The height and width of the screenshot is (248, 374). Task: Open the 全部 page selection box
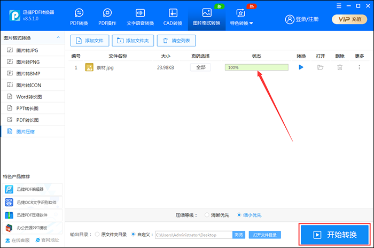coord(200,67)
